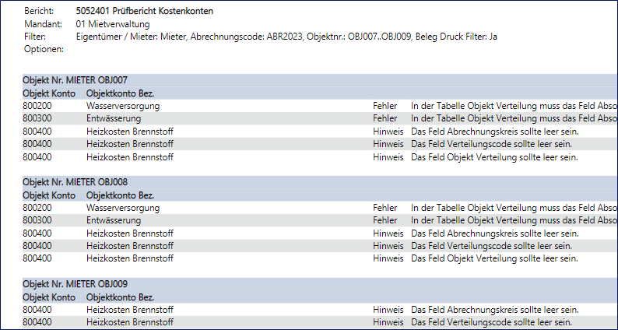Click "Entwässerung" in the OBJ007 group

[114, 118]
